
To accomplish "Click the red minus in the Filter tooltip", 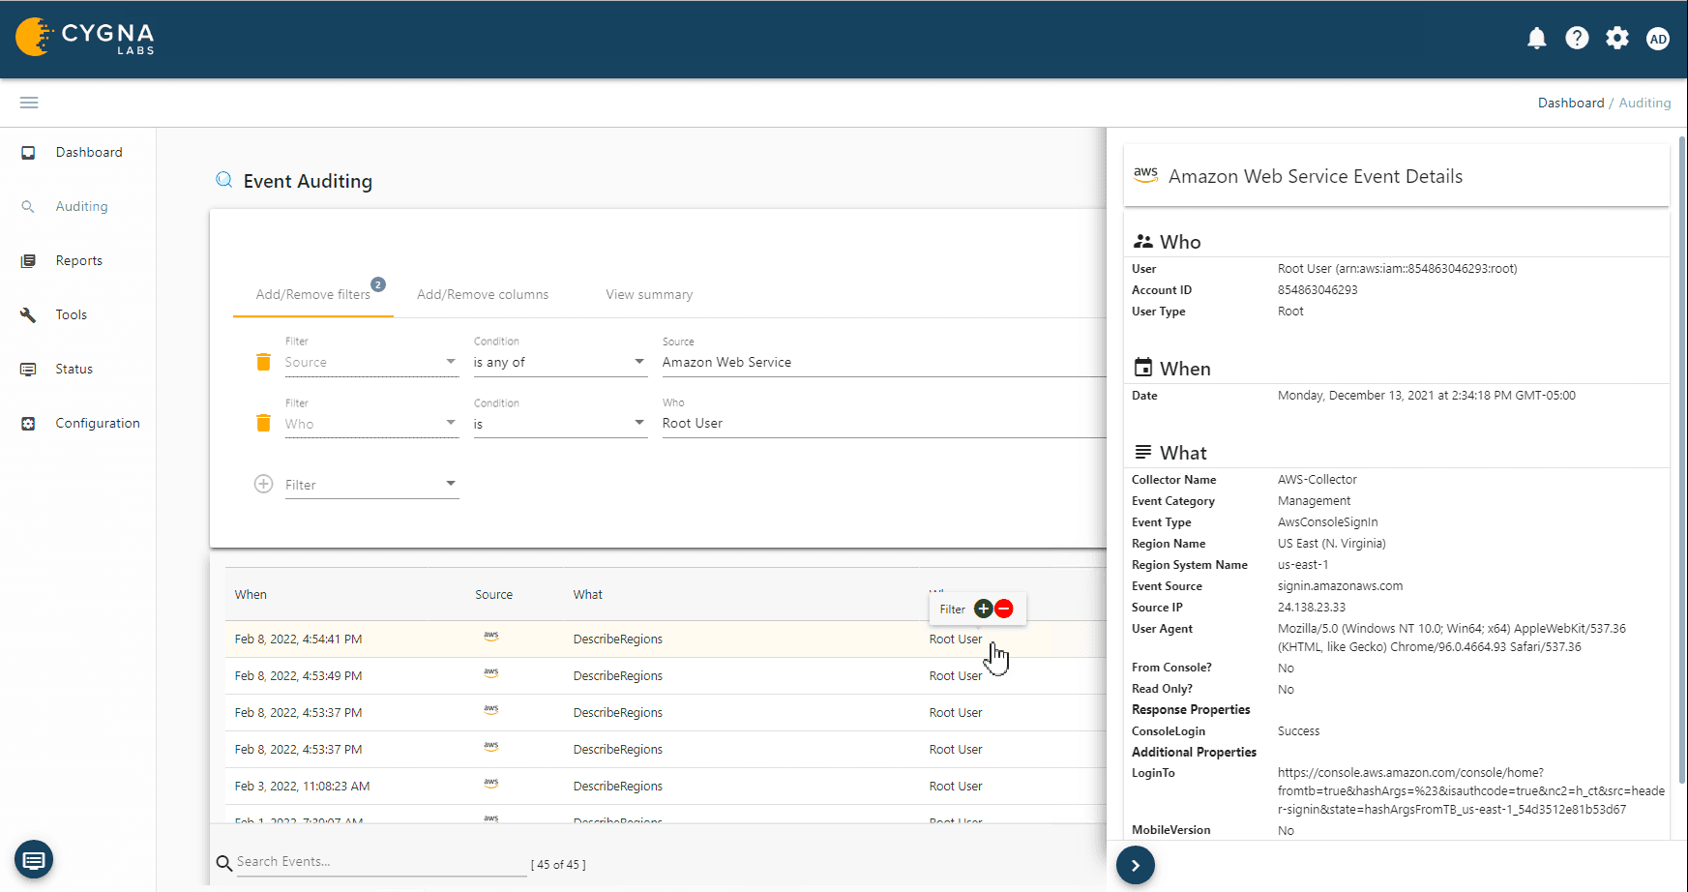I will click(1003, 609).
